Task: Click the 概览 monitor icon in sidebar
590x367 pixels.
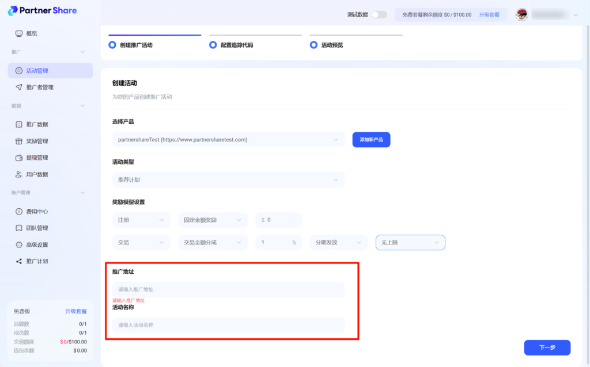Action: [19, 34]
